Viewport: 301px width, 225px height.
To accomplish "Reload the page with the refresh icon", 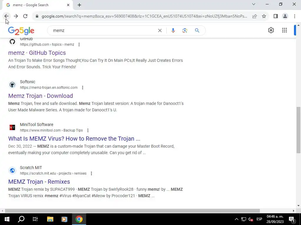I will (x=25, y=16).
